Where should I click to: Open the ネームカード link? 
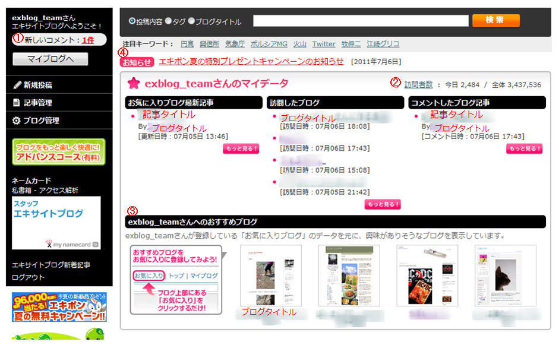click(x=31, y=181)
